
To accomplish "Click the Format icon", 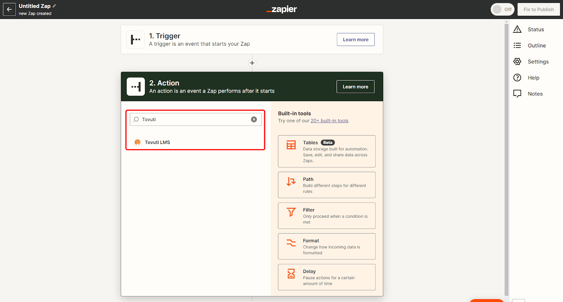I will [x=291, y=243].
